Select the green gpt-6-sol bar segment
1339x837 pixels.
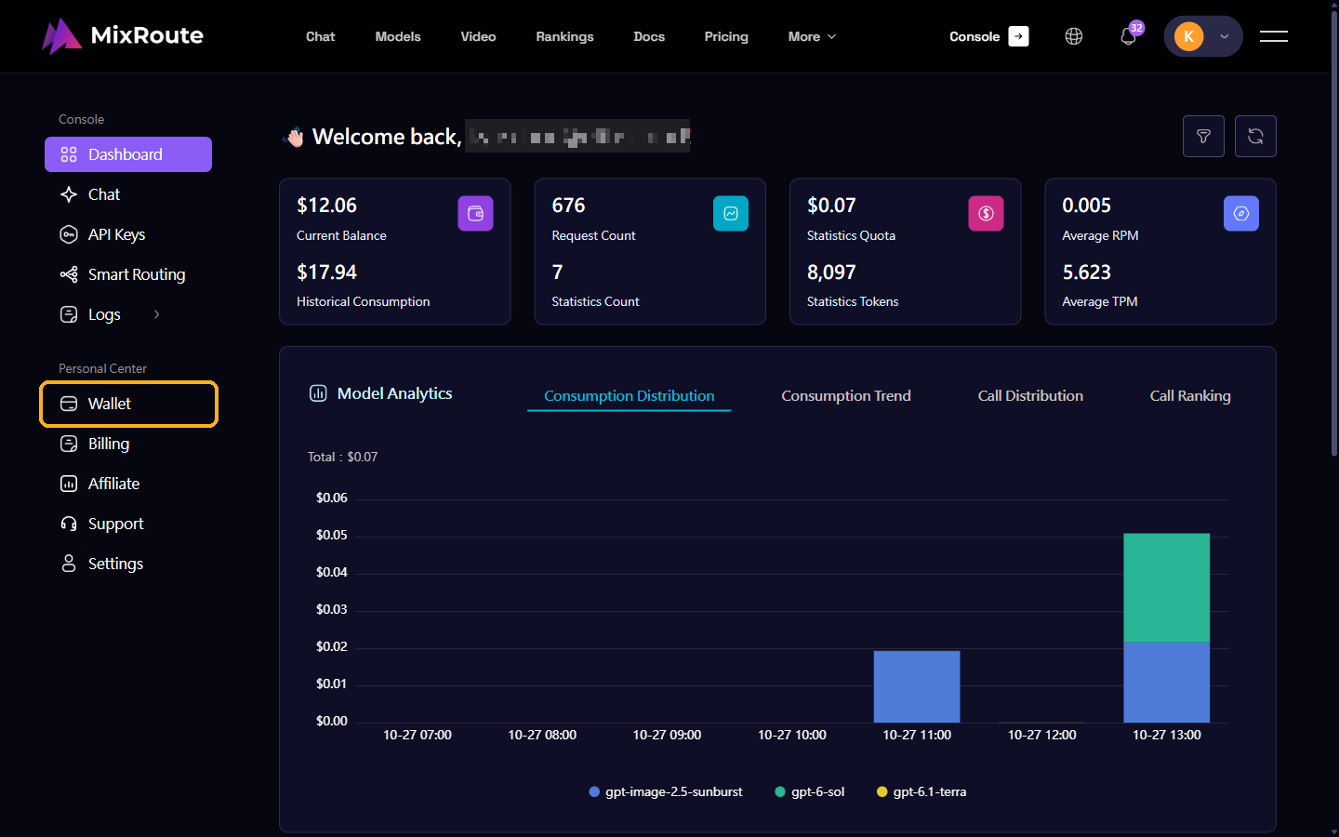pos(1167,588)
